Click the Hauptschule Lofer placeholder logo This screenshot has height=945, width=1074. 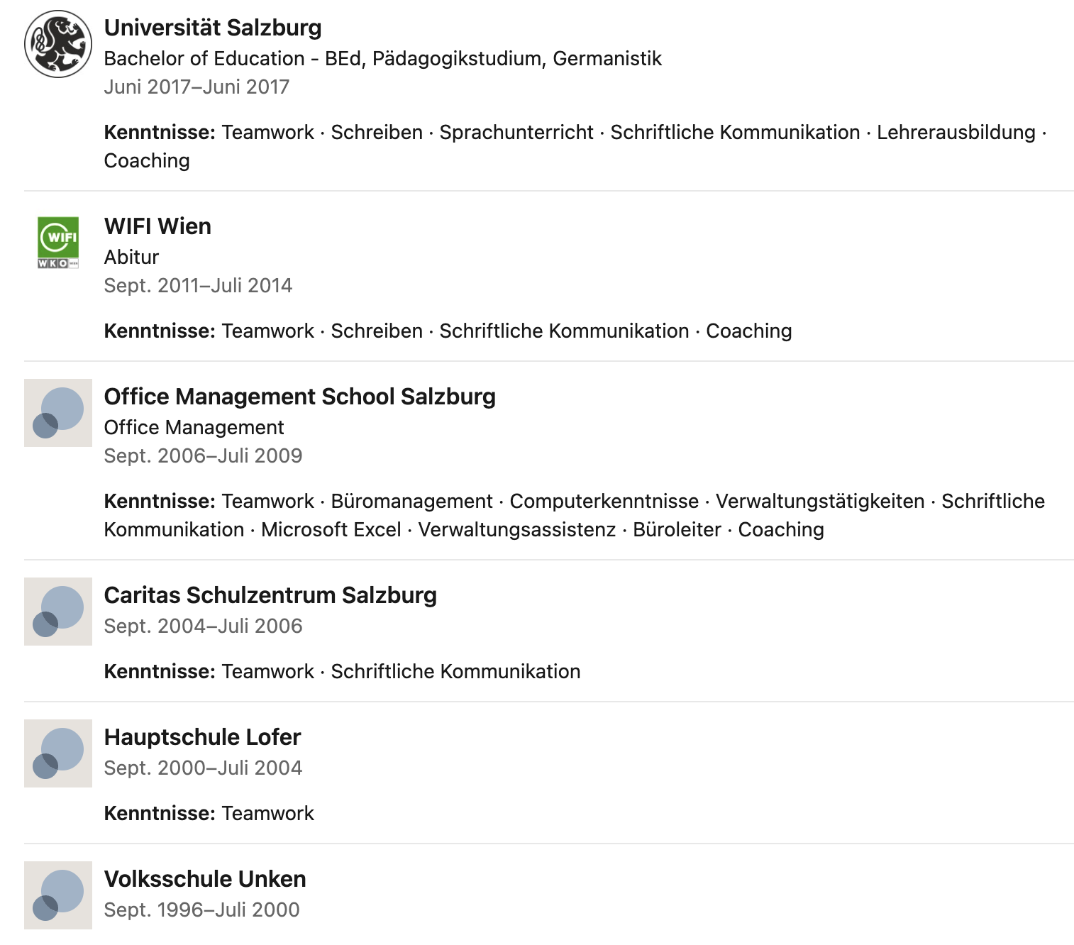click(58, 753)
